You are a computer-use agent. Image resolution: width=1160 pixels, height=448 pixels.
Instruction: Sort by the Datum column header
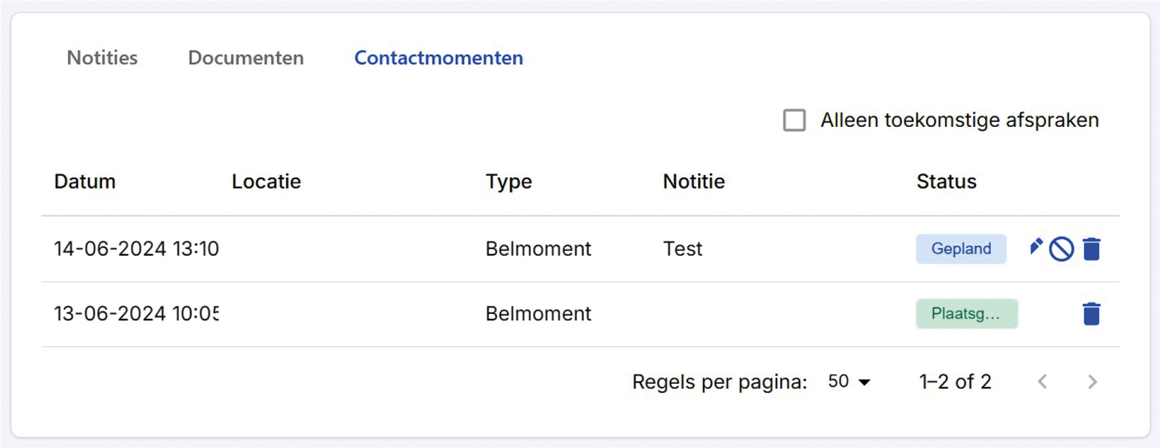pos(85,182)
